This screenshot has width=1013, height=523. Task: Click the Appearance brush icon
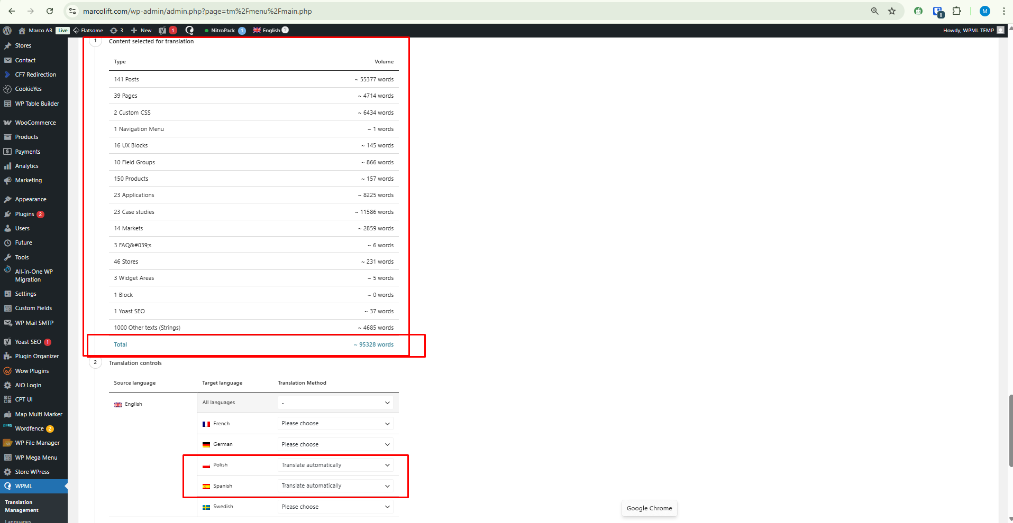tap(7, 200)
